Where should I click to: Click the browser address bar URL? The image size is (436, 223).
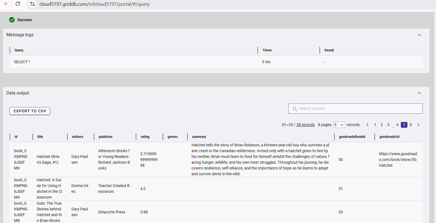pos(95,4)
